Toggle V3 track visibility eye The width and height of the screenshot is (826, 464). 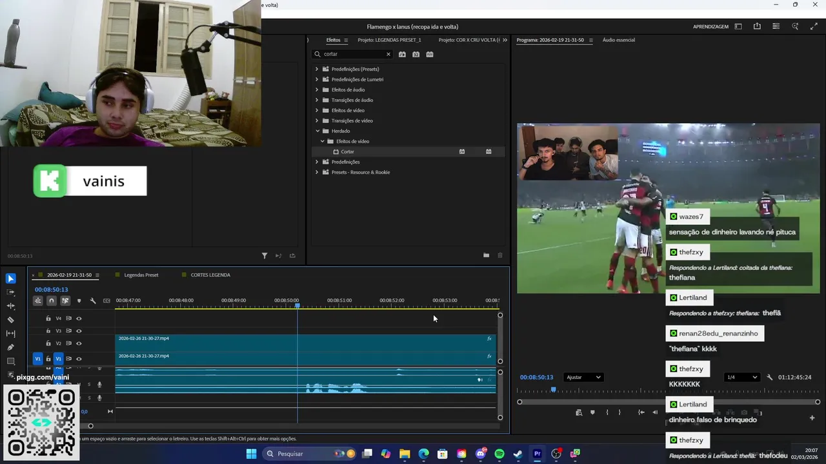point(79,331)
